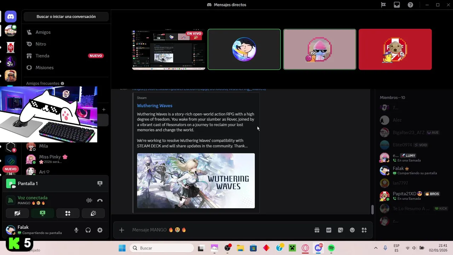Toggle noise suppression waveform icon
The width and height of the screenshot is (453, 255).
click(89, 200)
